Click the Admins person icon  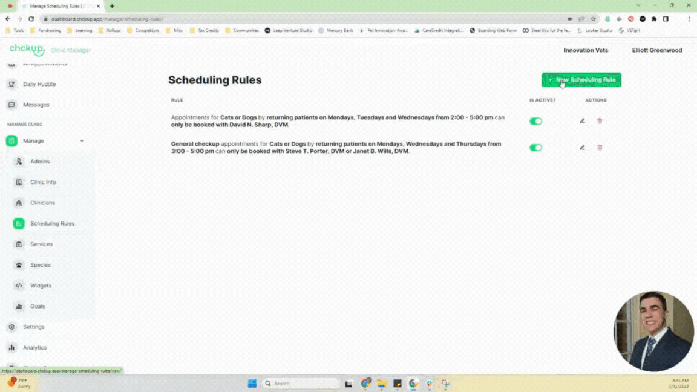pyautogui.click(x=19, y=162)
